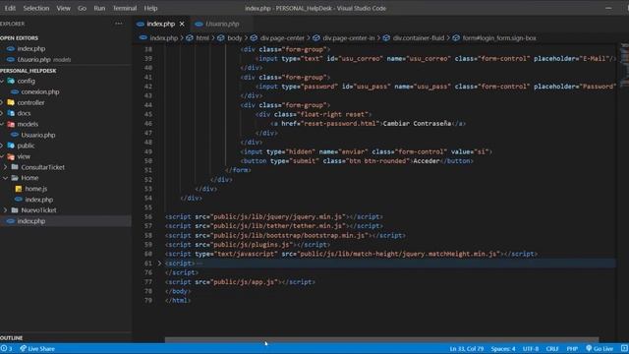Click the view folder icon

pos(11,156)
